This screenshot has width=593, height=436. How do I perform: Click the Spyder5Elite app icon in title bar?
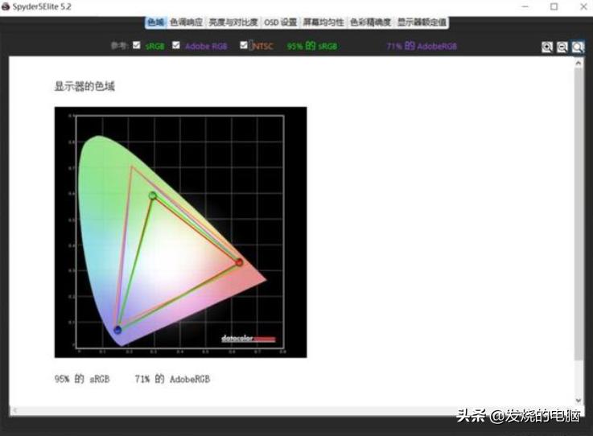click(x=6, y=6)
